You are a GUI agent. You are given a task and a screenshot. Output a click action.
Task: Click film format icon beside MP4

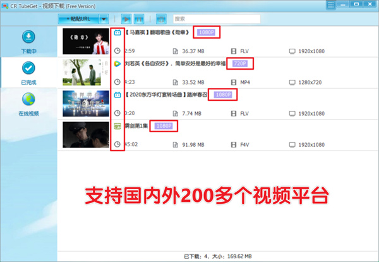click(x=234, y=82)
